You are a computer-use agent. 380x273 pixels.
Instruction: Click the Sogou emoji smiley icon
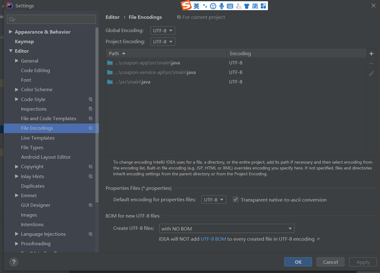(213, 6)
